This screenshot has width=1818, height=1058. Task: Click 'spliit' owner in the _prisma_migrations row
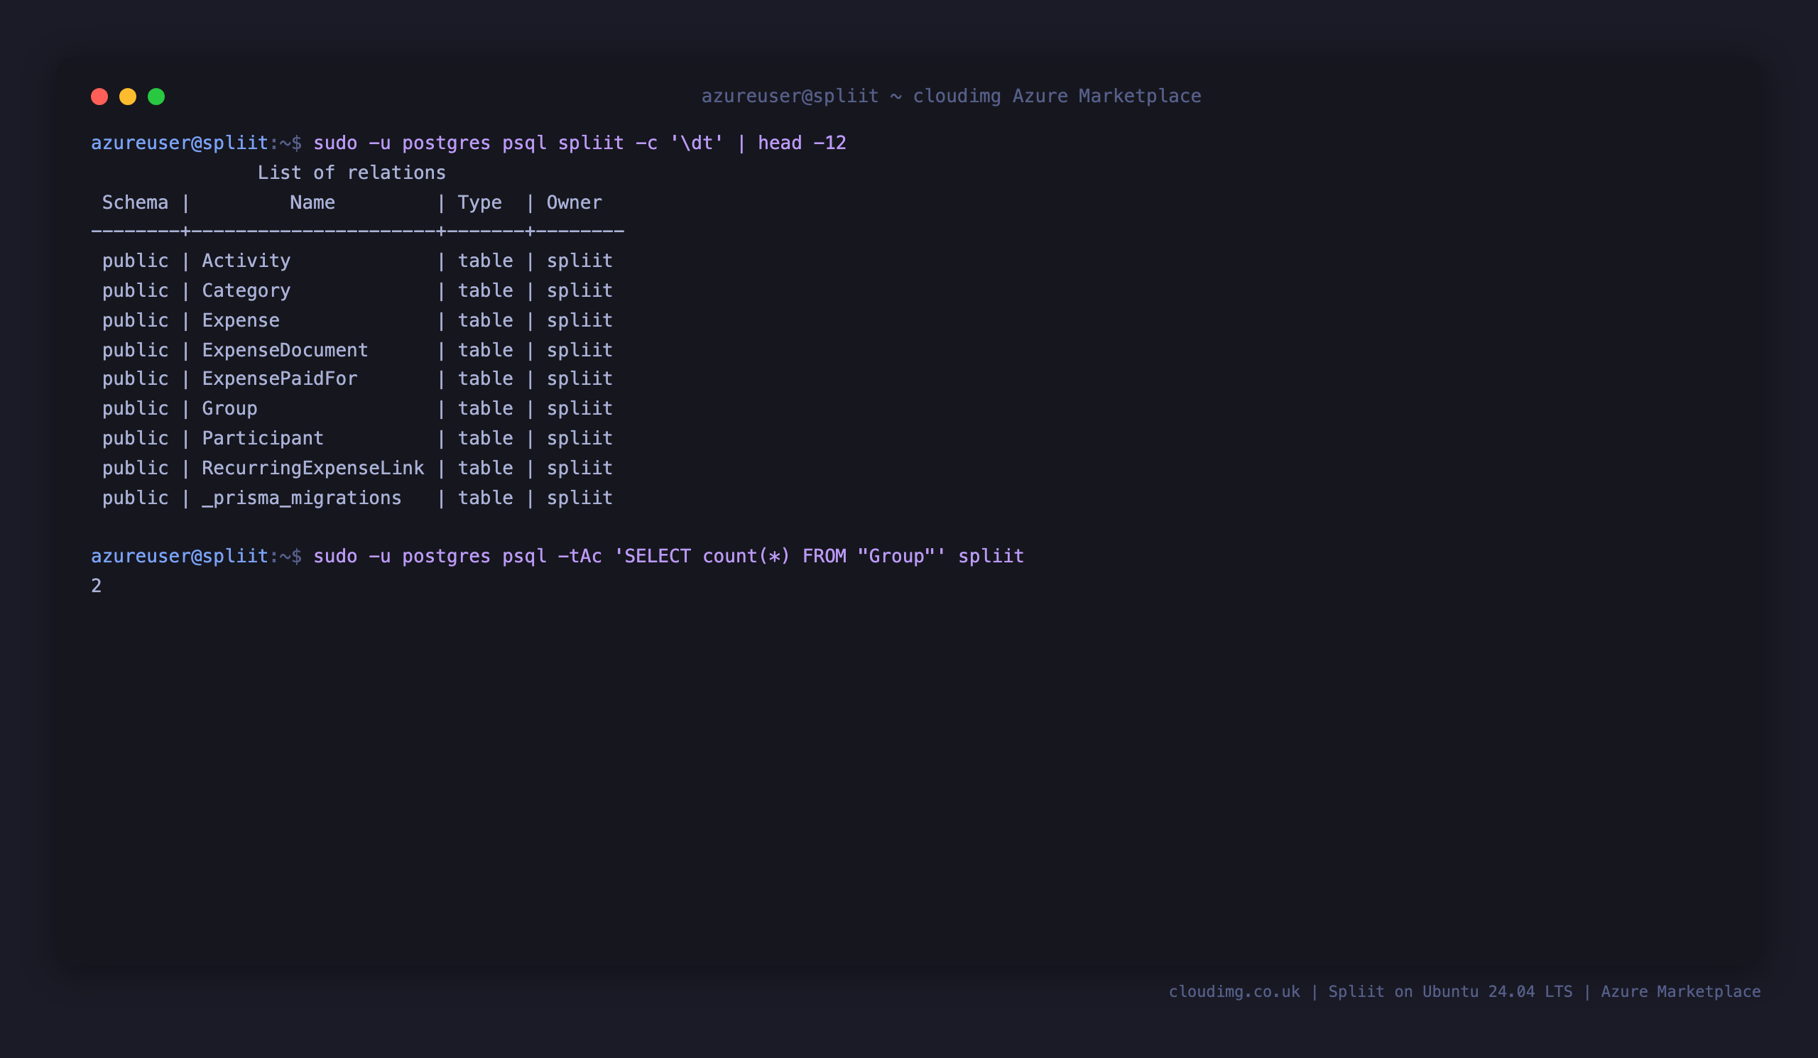point(579,498)
